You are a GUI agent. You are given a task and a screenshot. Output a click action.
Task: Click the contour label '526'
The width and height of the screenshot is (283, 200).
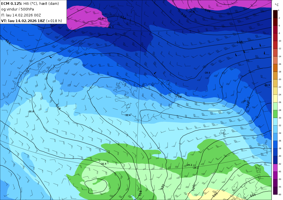(x=193, y=188)
